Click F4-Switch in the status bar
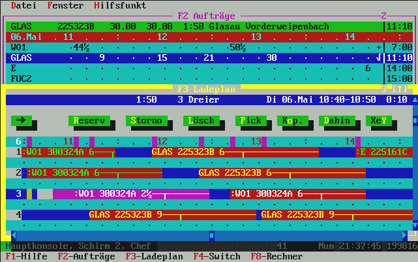Screen dimensions: 418x262 click(216, 257)
